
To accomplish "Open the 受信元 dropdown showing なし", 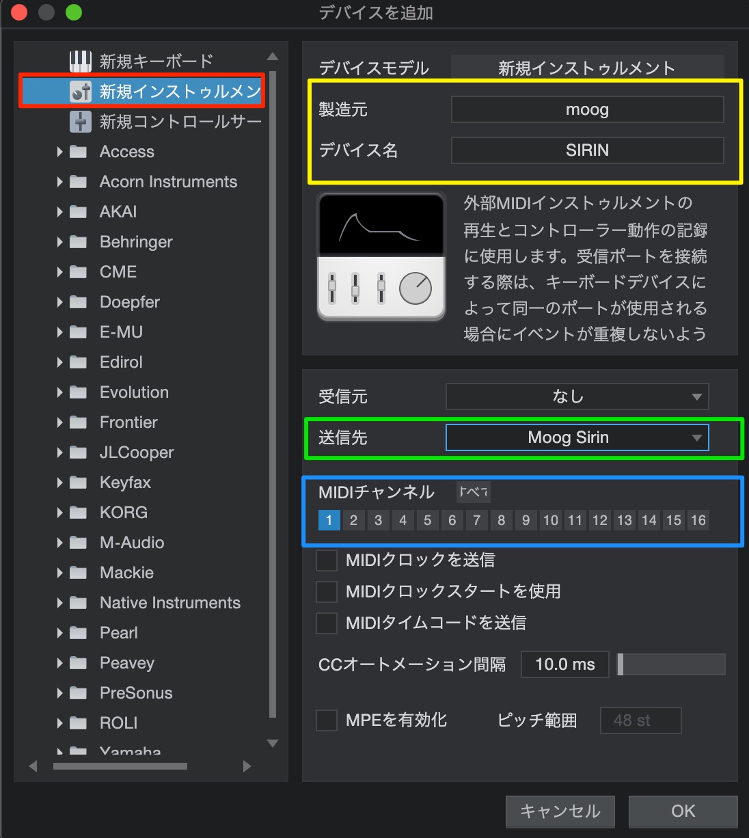I will (577, 396).
